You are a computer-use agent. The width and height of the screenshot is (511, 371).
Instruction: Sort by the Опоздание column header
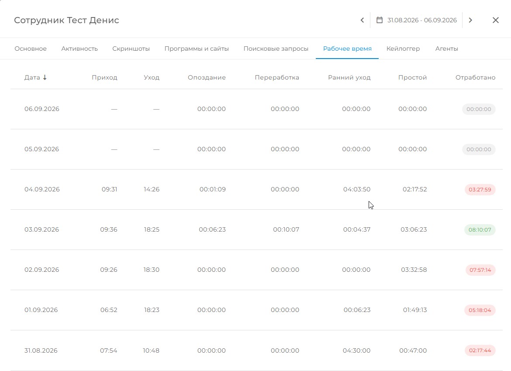pyautogui.click(x=207, y=78)
